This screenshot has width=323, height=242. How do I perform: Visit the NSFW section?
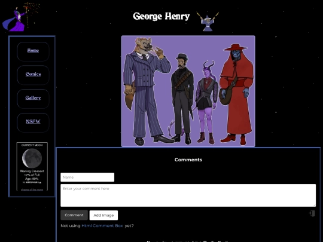click(33, 121)
